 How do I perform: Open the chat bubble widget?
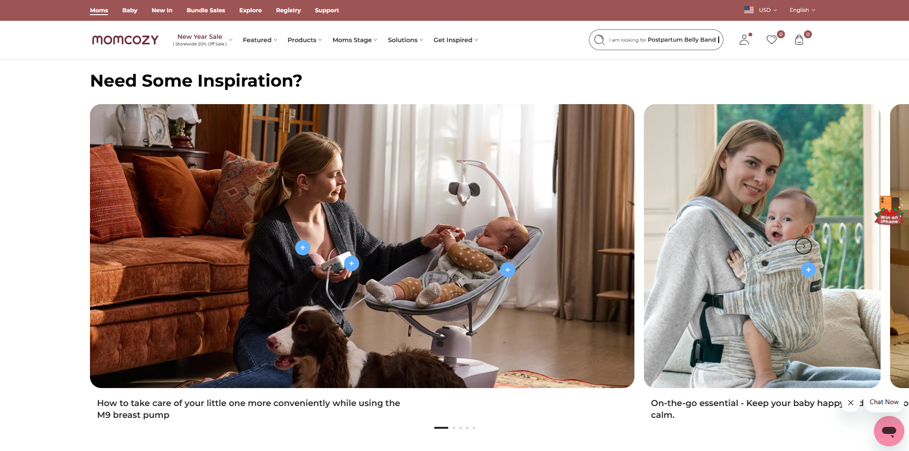point(889,431)
